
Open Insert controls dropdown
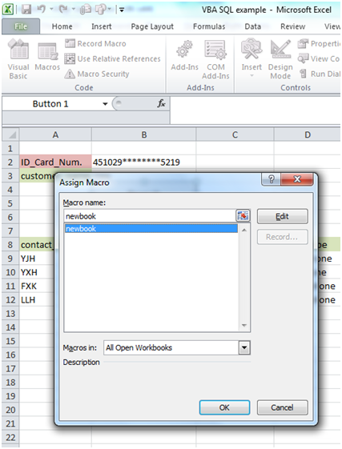(251, 58)
